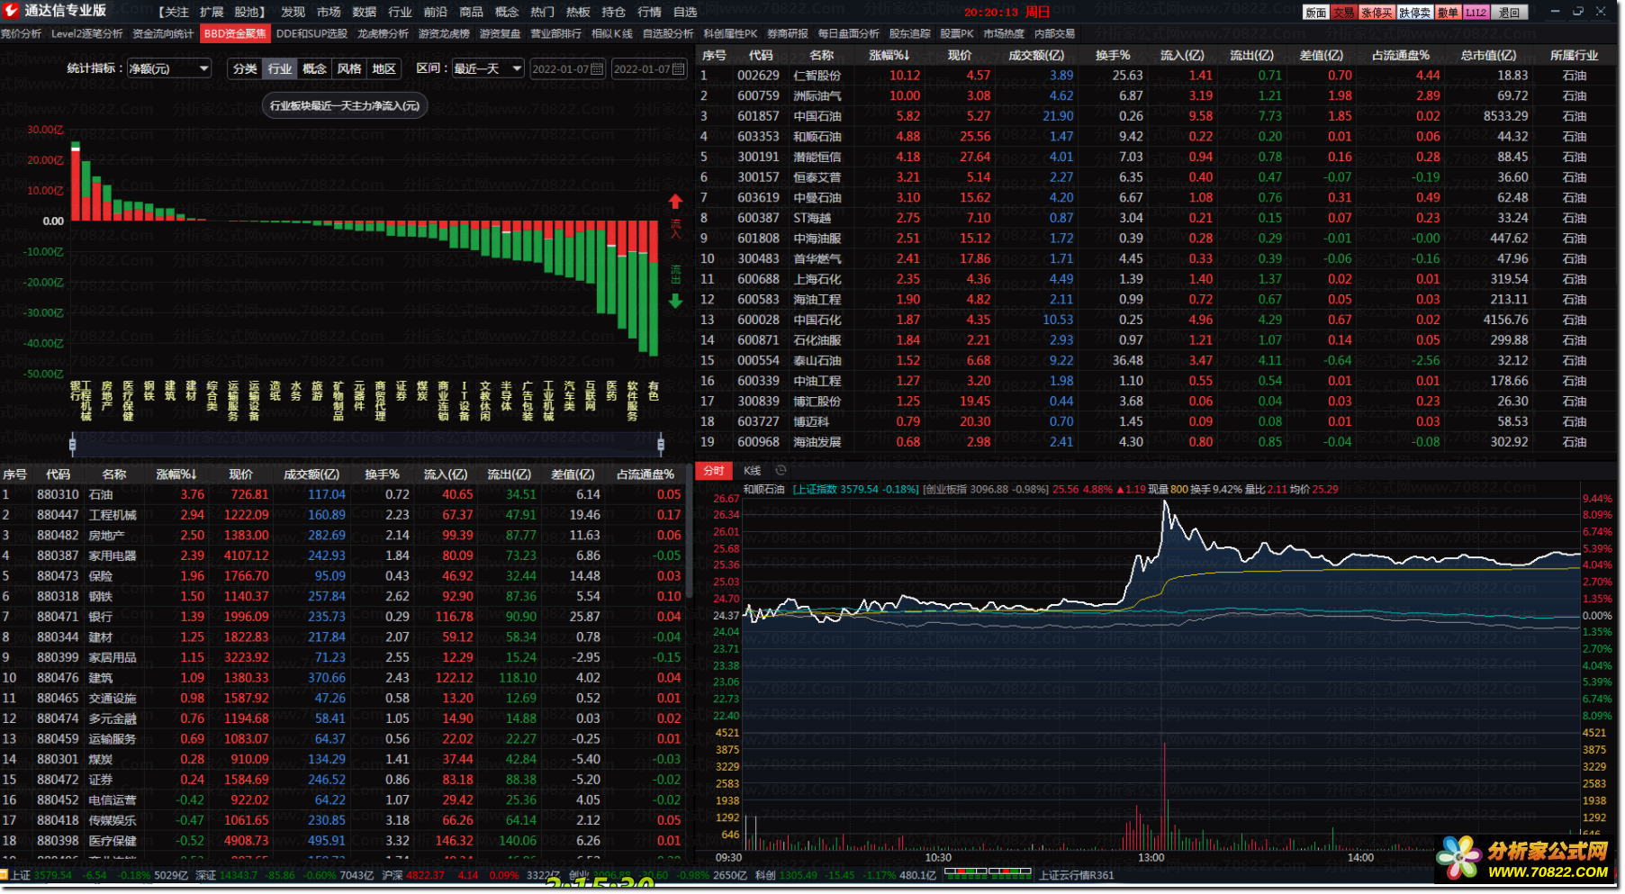This screenshot has height=894, width=1625.
Task: Open the 市场热度 tab
Action: coord(1004,33)
